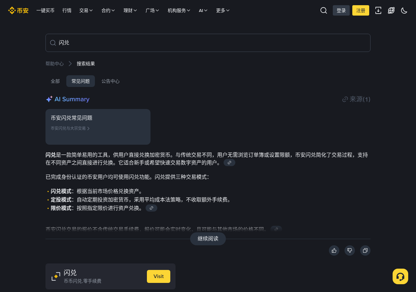Open 币安闪兑与大宗交易 link in card

[70, 128]
